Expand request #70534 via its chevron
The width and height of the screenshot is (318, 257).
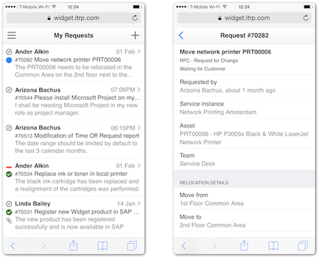tap(139, 166)
